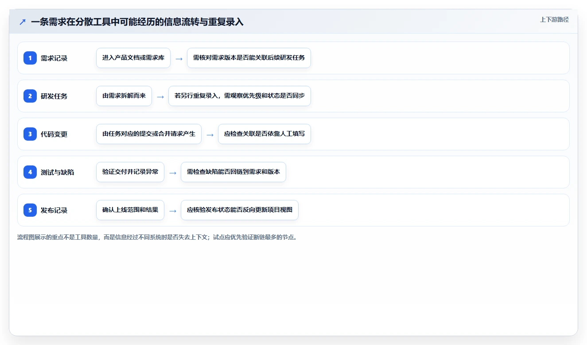Click the 应检查关联是否依靠人工填写 box
This screenshot has width=587, height=345.
click(264, 134)
